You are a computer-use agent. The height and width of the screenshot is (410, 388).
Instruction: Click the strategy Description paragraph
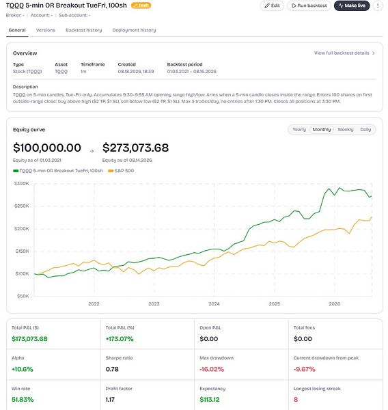[x=192, y=98]
